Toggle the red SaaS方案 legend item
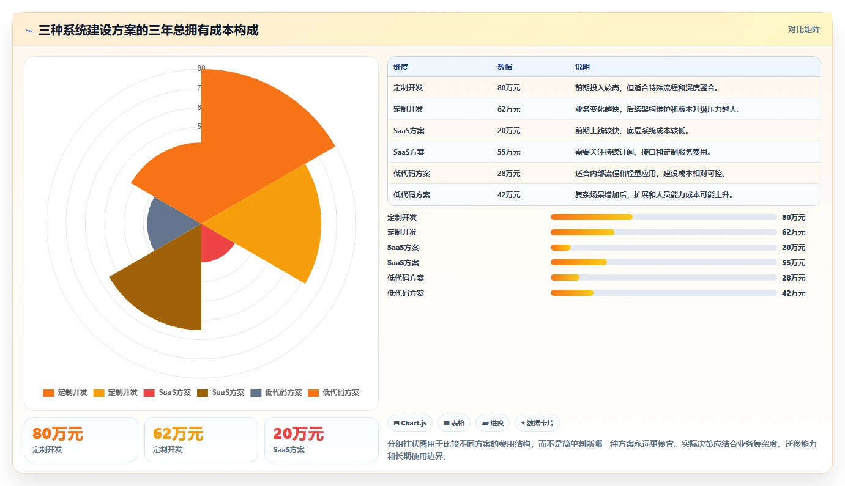Screen dimensions: 845x486 [x=167, y=392]
